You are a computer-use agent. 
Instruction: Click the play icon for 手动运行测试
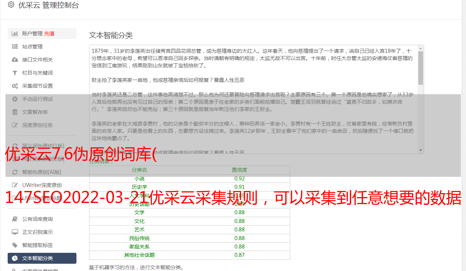coord(15,99)
